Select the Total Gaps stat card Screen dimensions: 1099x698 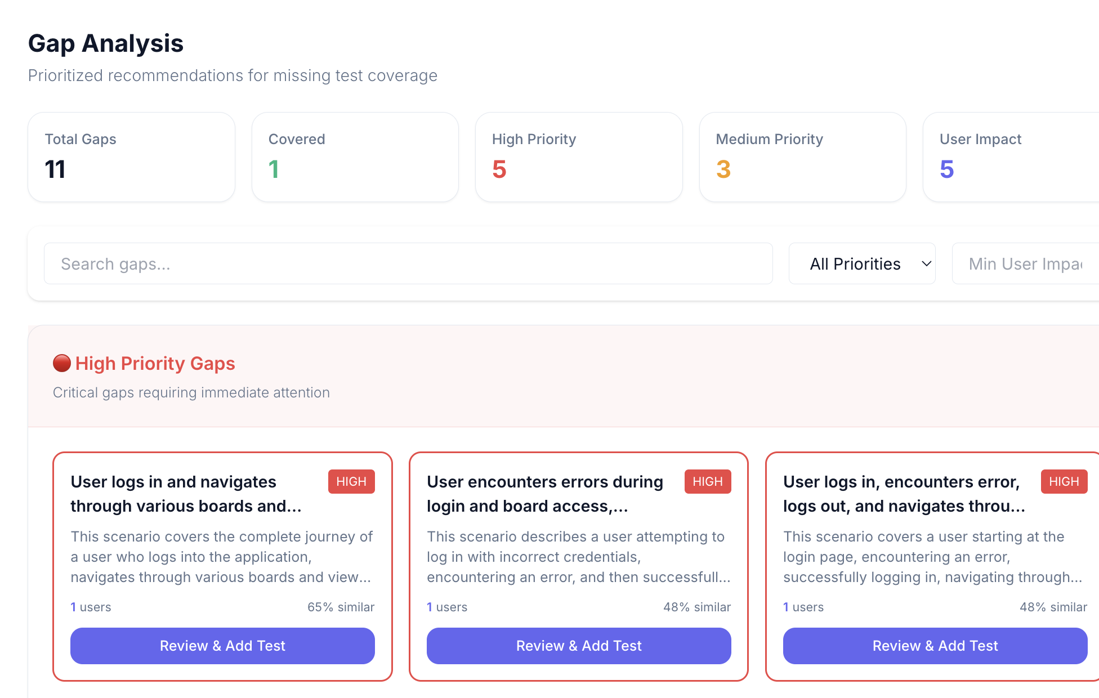coord(131,156)
